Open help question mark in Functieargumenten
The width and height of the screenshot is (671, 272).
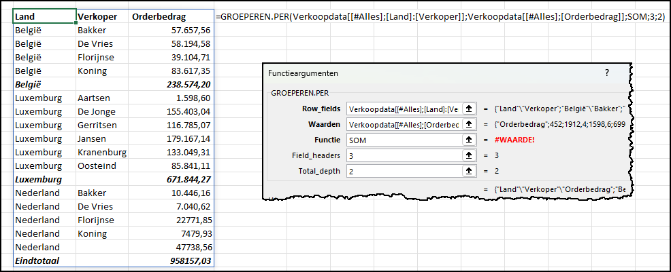(607, 73)
